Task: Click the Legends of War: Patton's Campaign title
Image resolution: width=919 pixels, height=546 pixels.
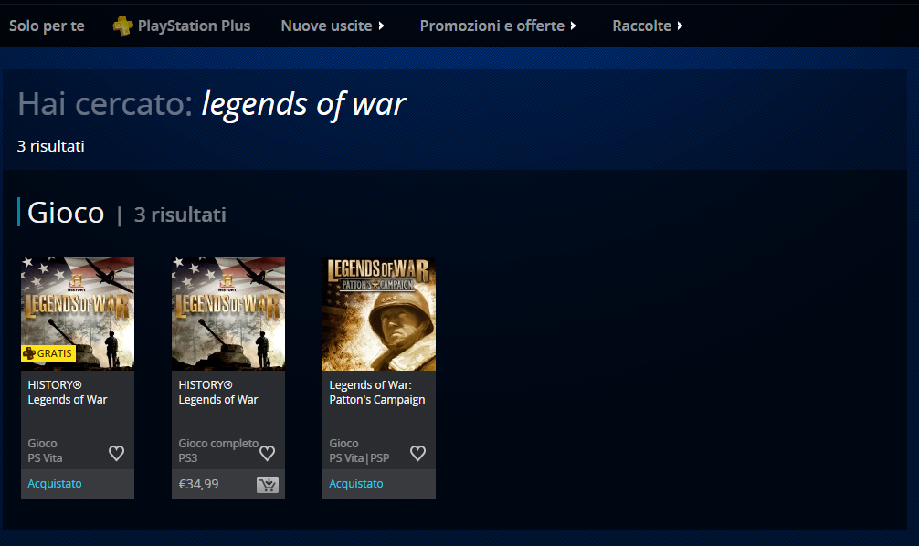Action: (377, 393)
